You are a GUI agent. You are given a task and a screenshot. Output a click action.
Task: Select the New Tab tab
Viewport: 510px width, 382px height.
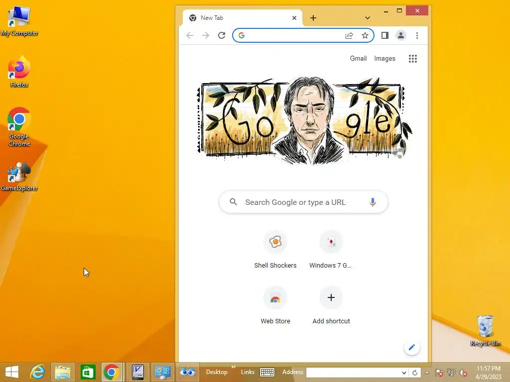(243, 18)
